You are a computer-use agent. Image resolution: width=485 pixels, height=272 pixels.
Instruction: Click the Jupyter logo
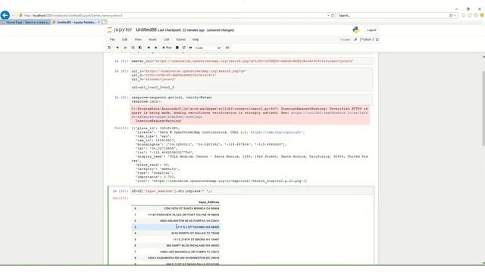tap(120, 30)
